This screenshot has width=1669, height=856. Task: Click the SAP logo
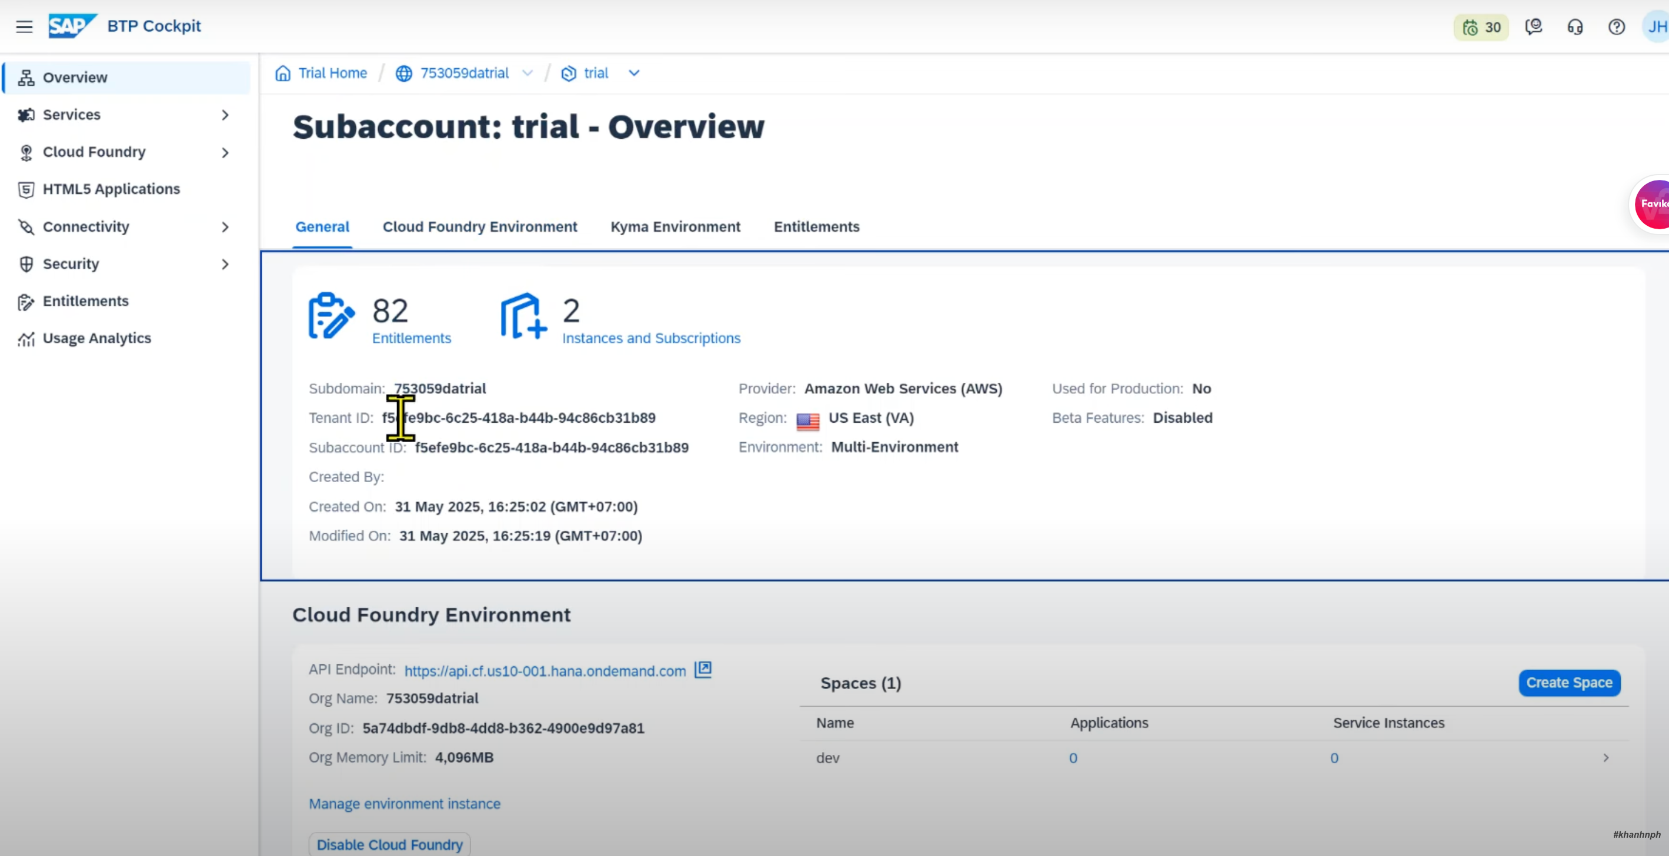(72, 26)
